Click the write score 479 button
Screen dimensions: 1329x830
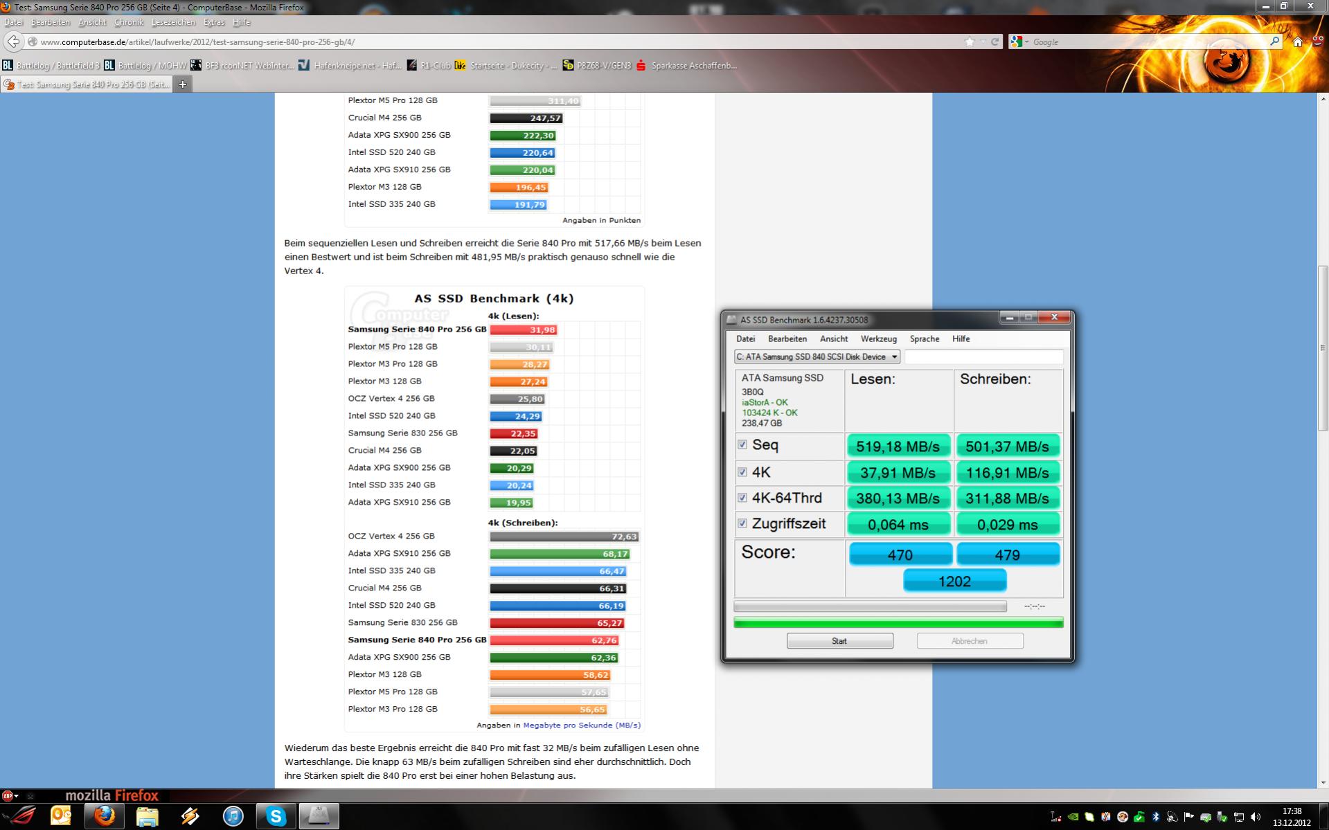pos(1008,554)
